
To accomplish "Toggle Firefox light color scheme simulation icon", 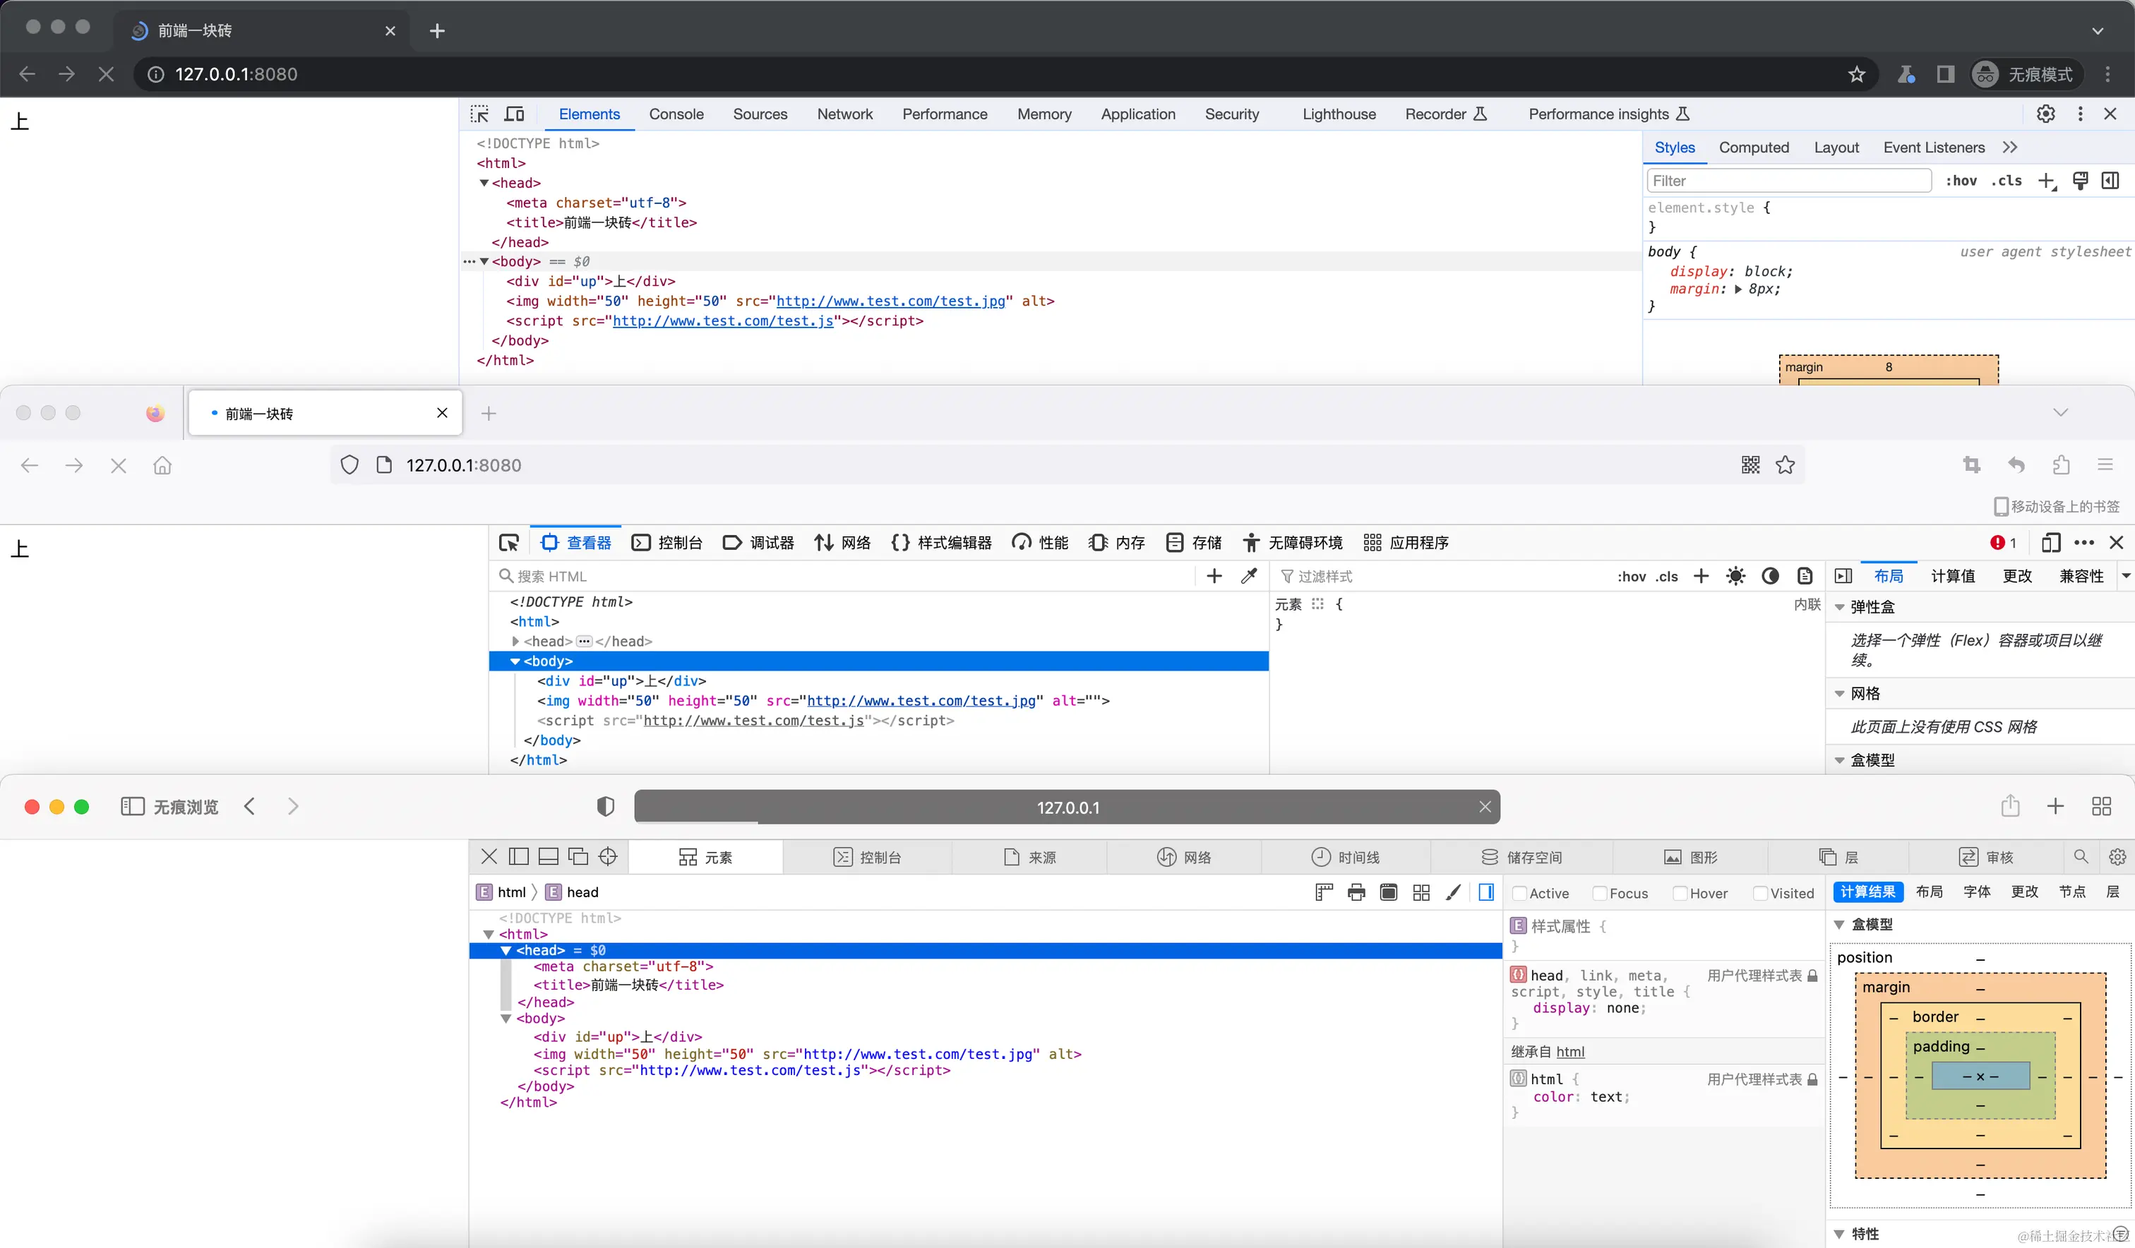I will pos(1735,576).
